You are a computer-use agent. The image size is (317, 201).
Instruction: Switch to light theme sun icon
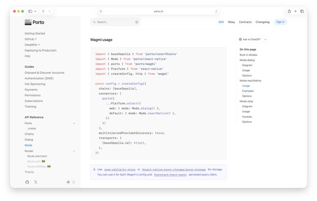[x=68, y=182]
